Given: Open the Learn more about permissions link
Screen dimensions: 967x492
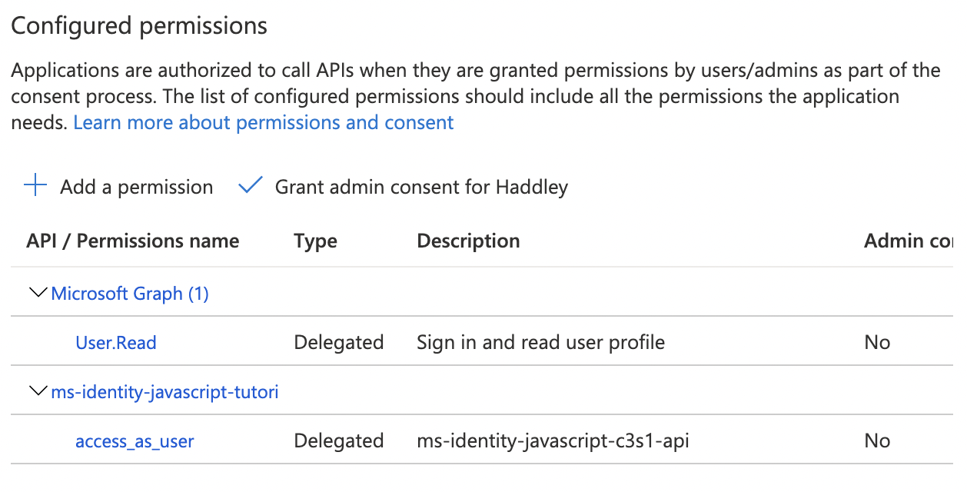Looking at the screenshot, I should click(x=263, y=123).
